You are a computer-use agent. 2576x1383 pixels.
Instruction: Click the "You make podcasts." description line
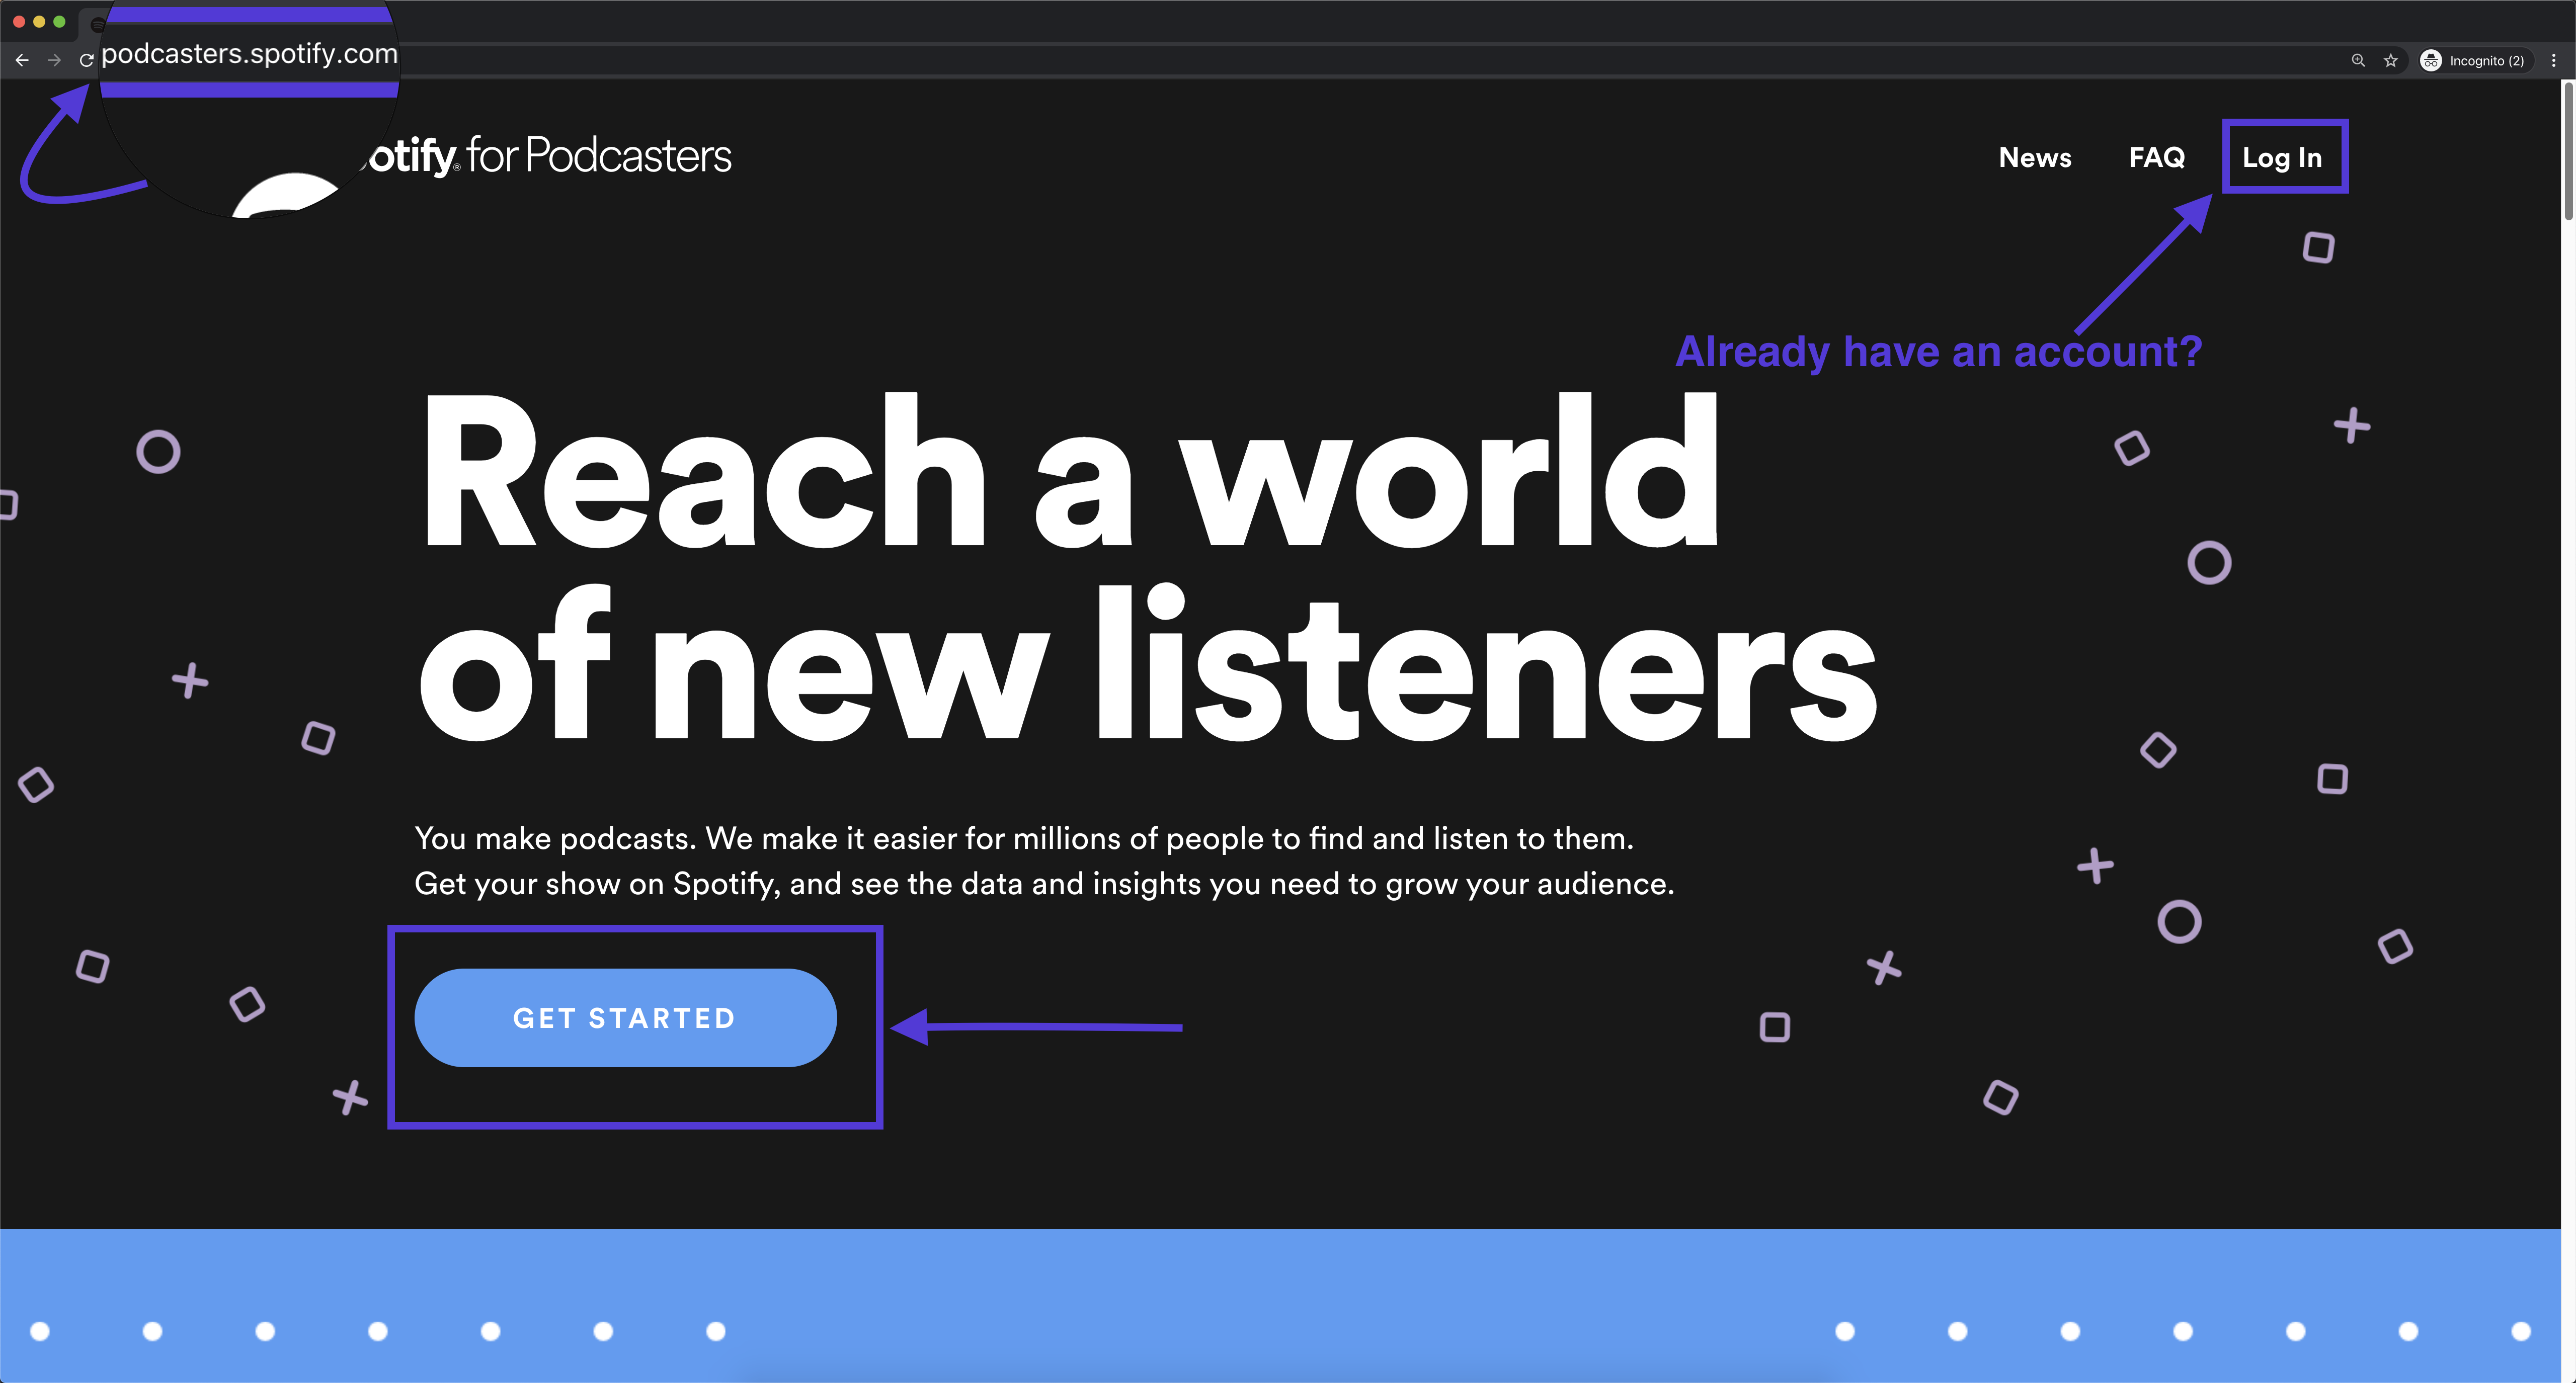pos(1025,838)
